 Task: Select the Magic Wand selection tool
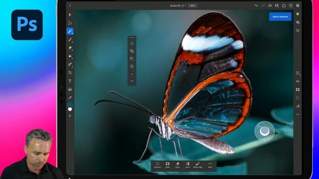70,31
